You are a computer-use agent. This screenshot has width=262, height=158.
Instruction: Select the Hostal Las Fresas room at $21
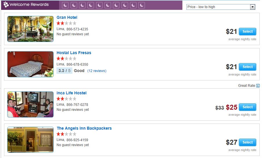point(248,67)
